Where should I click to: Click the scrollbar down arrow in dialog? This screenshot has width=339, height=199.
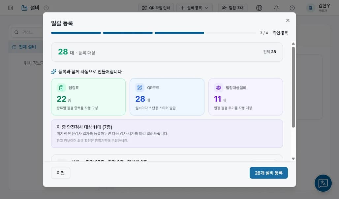[293, 159]
